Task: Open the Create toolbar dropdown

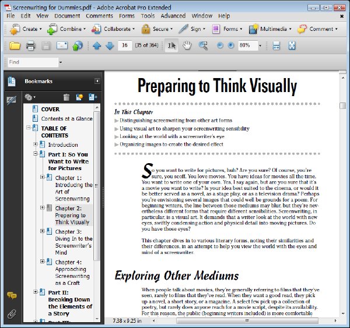Action: coord(26,29)
